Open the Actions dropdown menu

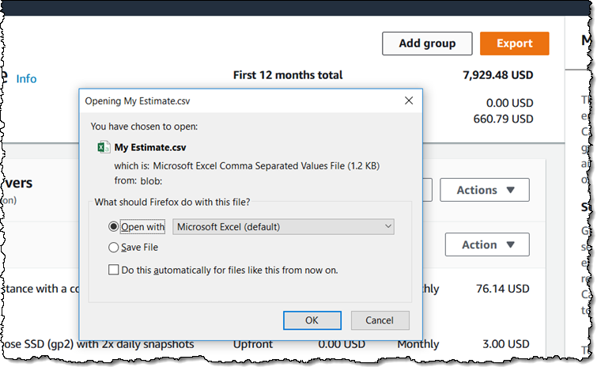[x=484, y=190]
